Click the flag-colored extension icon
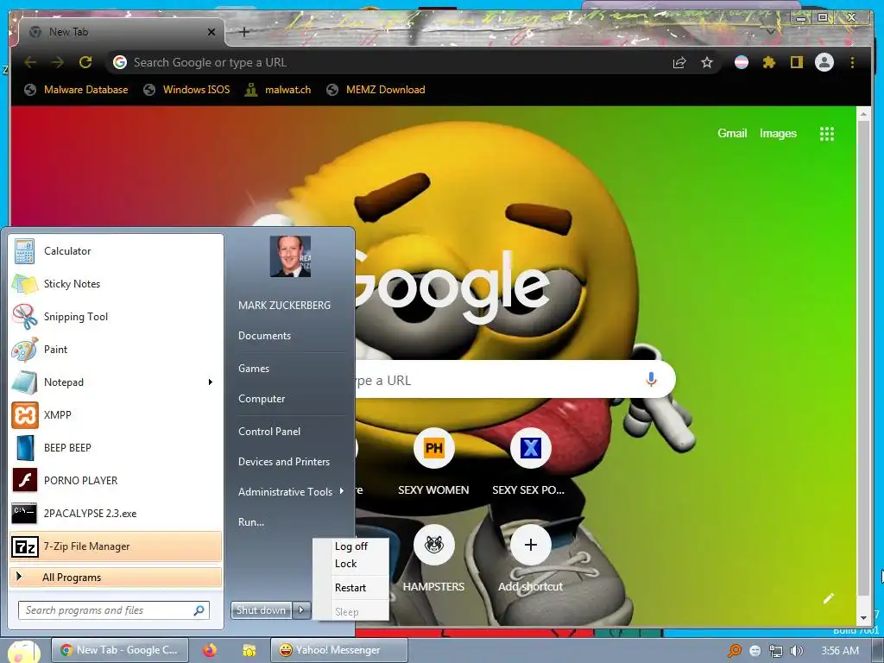Screen dimensions: 884x663 [742, 62]
